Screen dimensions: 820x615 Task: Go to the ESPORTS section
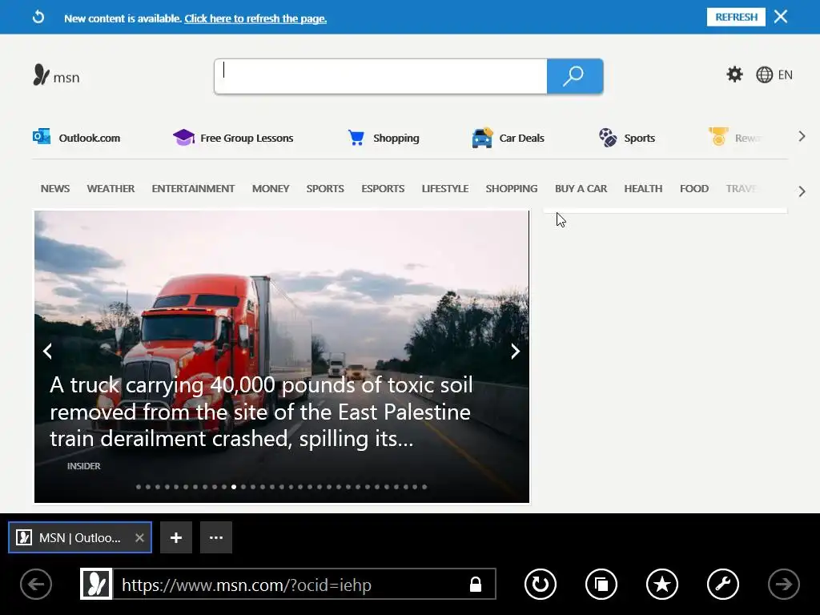(383, 188)
